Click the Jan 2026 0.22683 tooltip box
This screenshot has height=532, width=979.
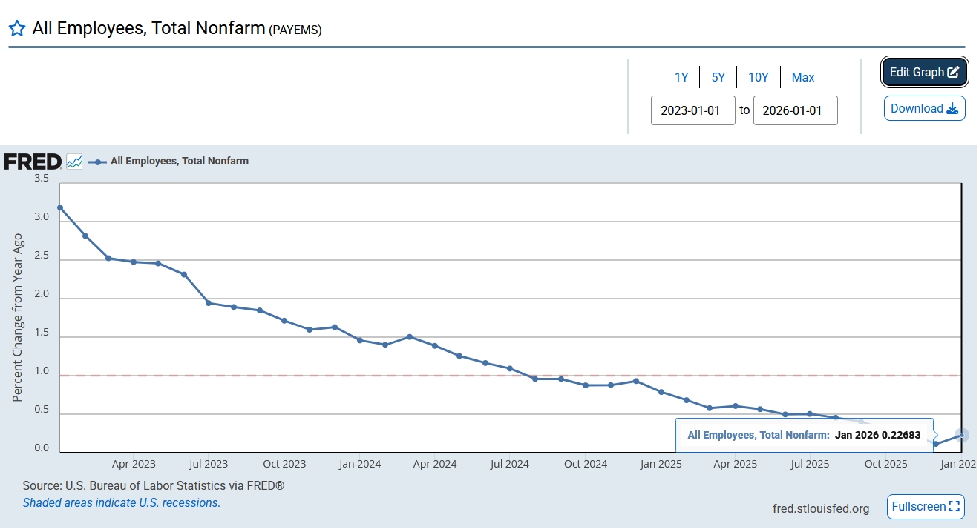coord(804,435)
